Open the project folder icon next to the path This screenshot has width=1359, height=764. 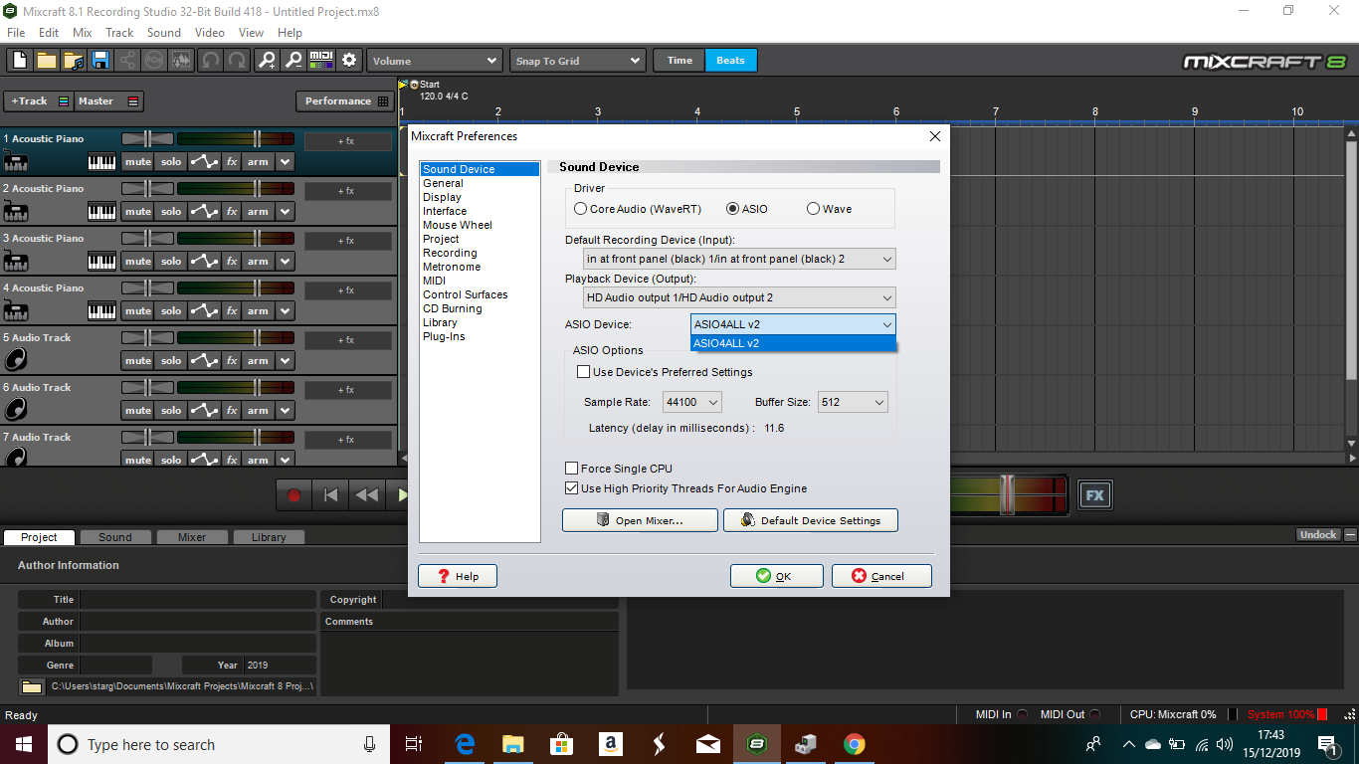click(x=32, y=686)
